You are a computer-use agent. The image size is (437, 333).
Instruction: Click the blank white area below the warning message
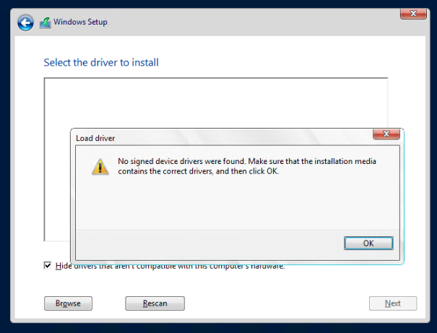[x=238, y=206]
